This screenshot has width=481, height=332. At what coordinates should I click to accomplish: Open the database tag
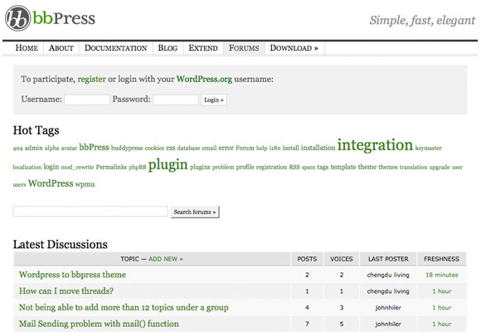188,148
